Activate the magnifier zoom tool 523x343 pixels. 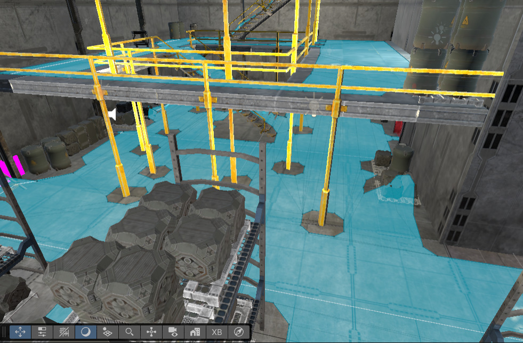pyautogui.click(x=129, y=333)
